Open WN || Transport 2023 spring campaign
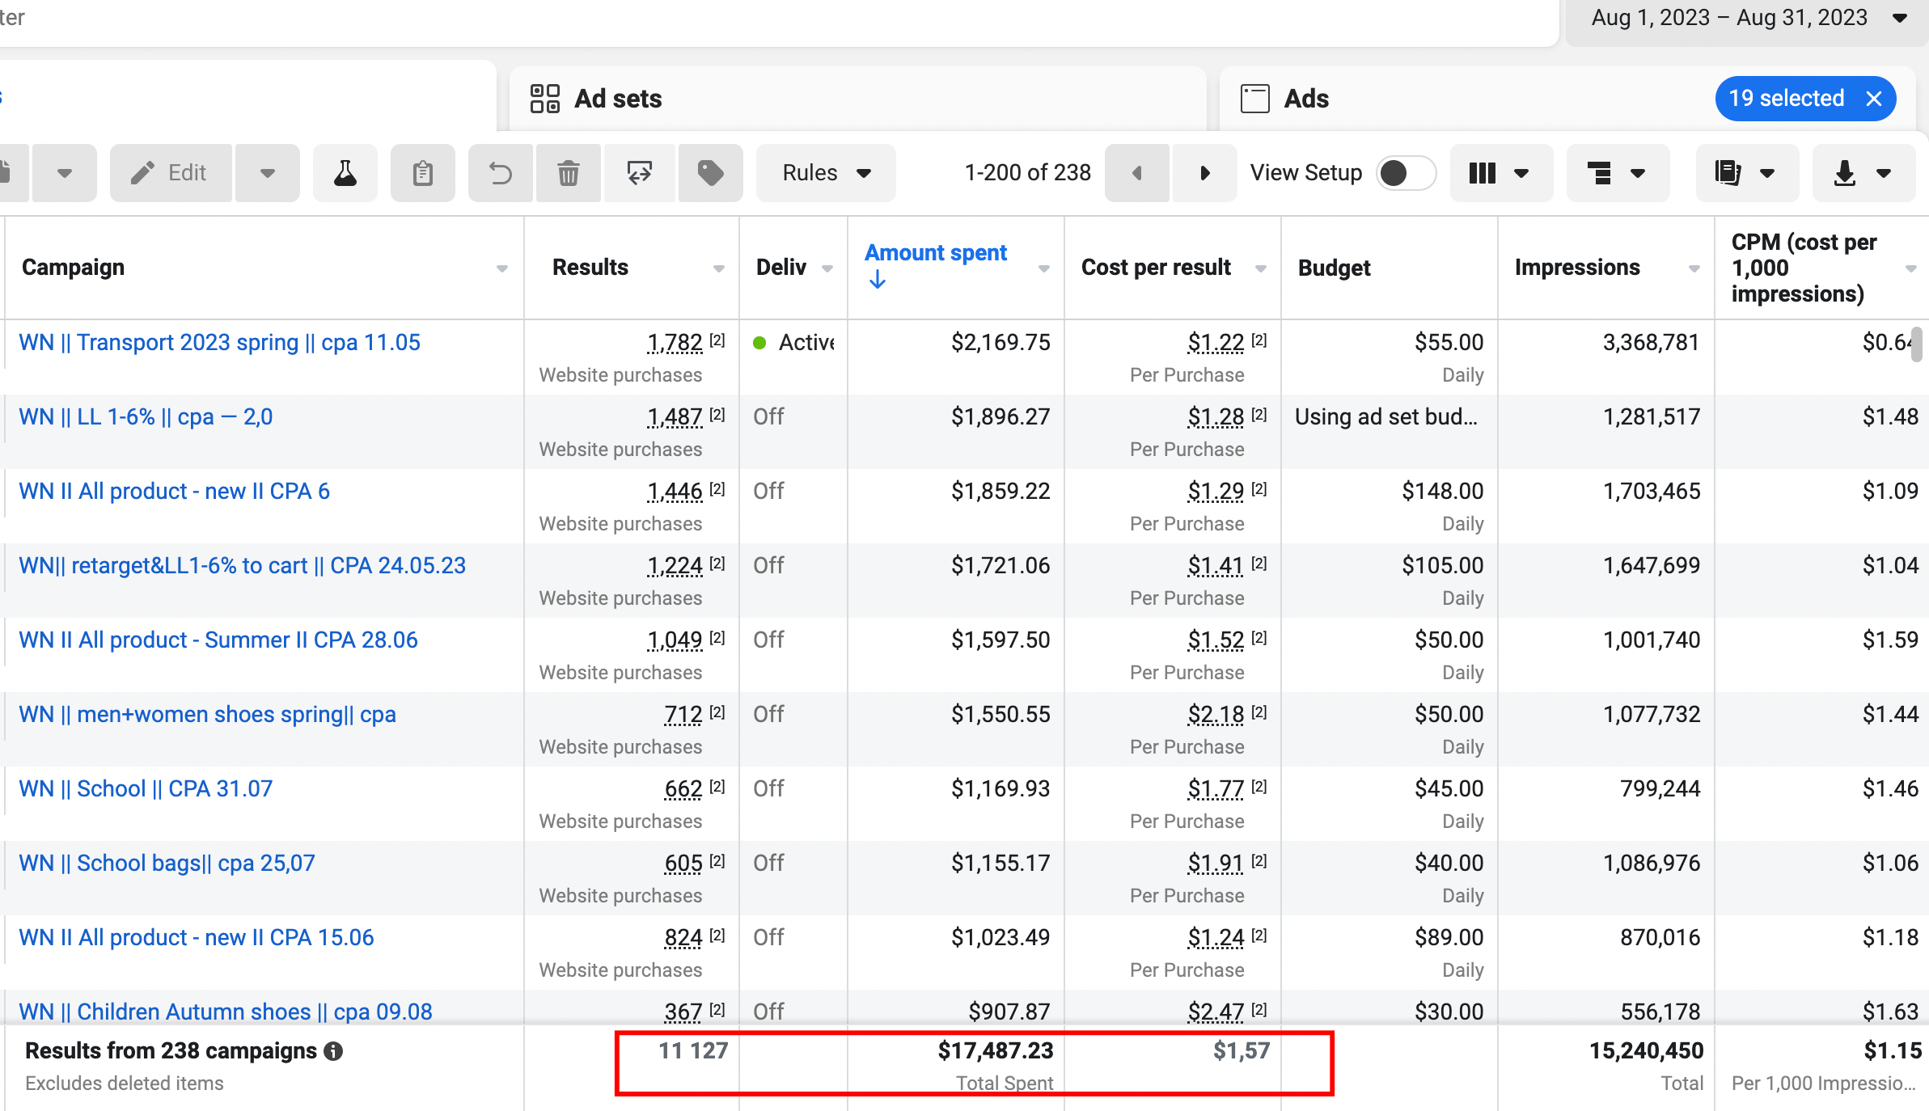1929x1111 pixels. [219, 343]
